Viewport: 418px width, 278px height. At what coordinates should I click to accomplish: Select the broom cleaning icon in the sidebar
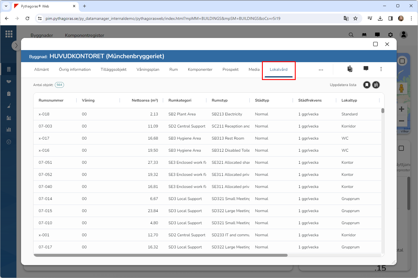9,106
